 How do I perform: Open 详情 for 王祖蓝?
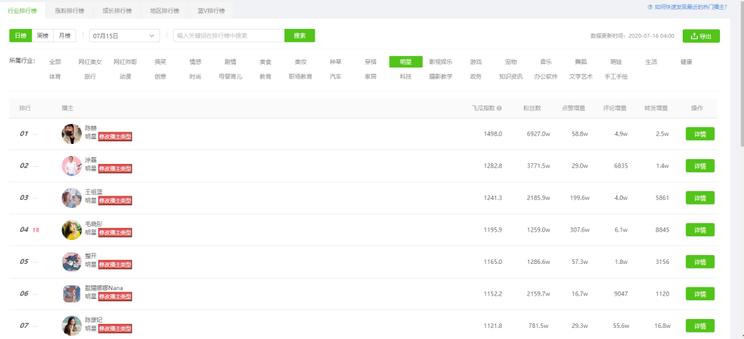[x=700, y=198]
